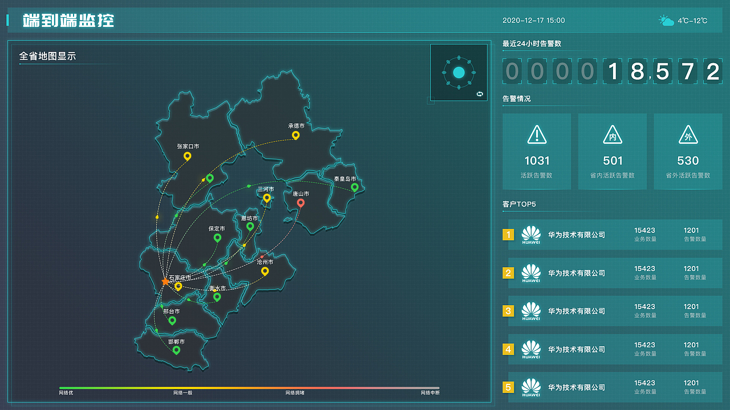Select the 衡水市 green map pin

pyautogui.click(x=217, y=297)
